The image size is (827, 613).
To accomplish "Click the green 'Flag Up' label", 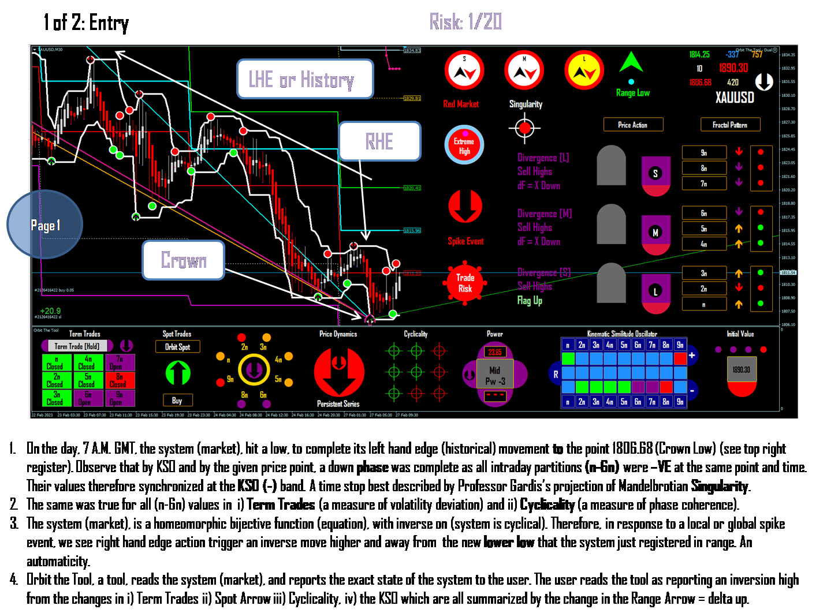I will coord(530,301).
